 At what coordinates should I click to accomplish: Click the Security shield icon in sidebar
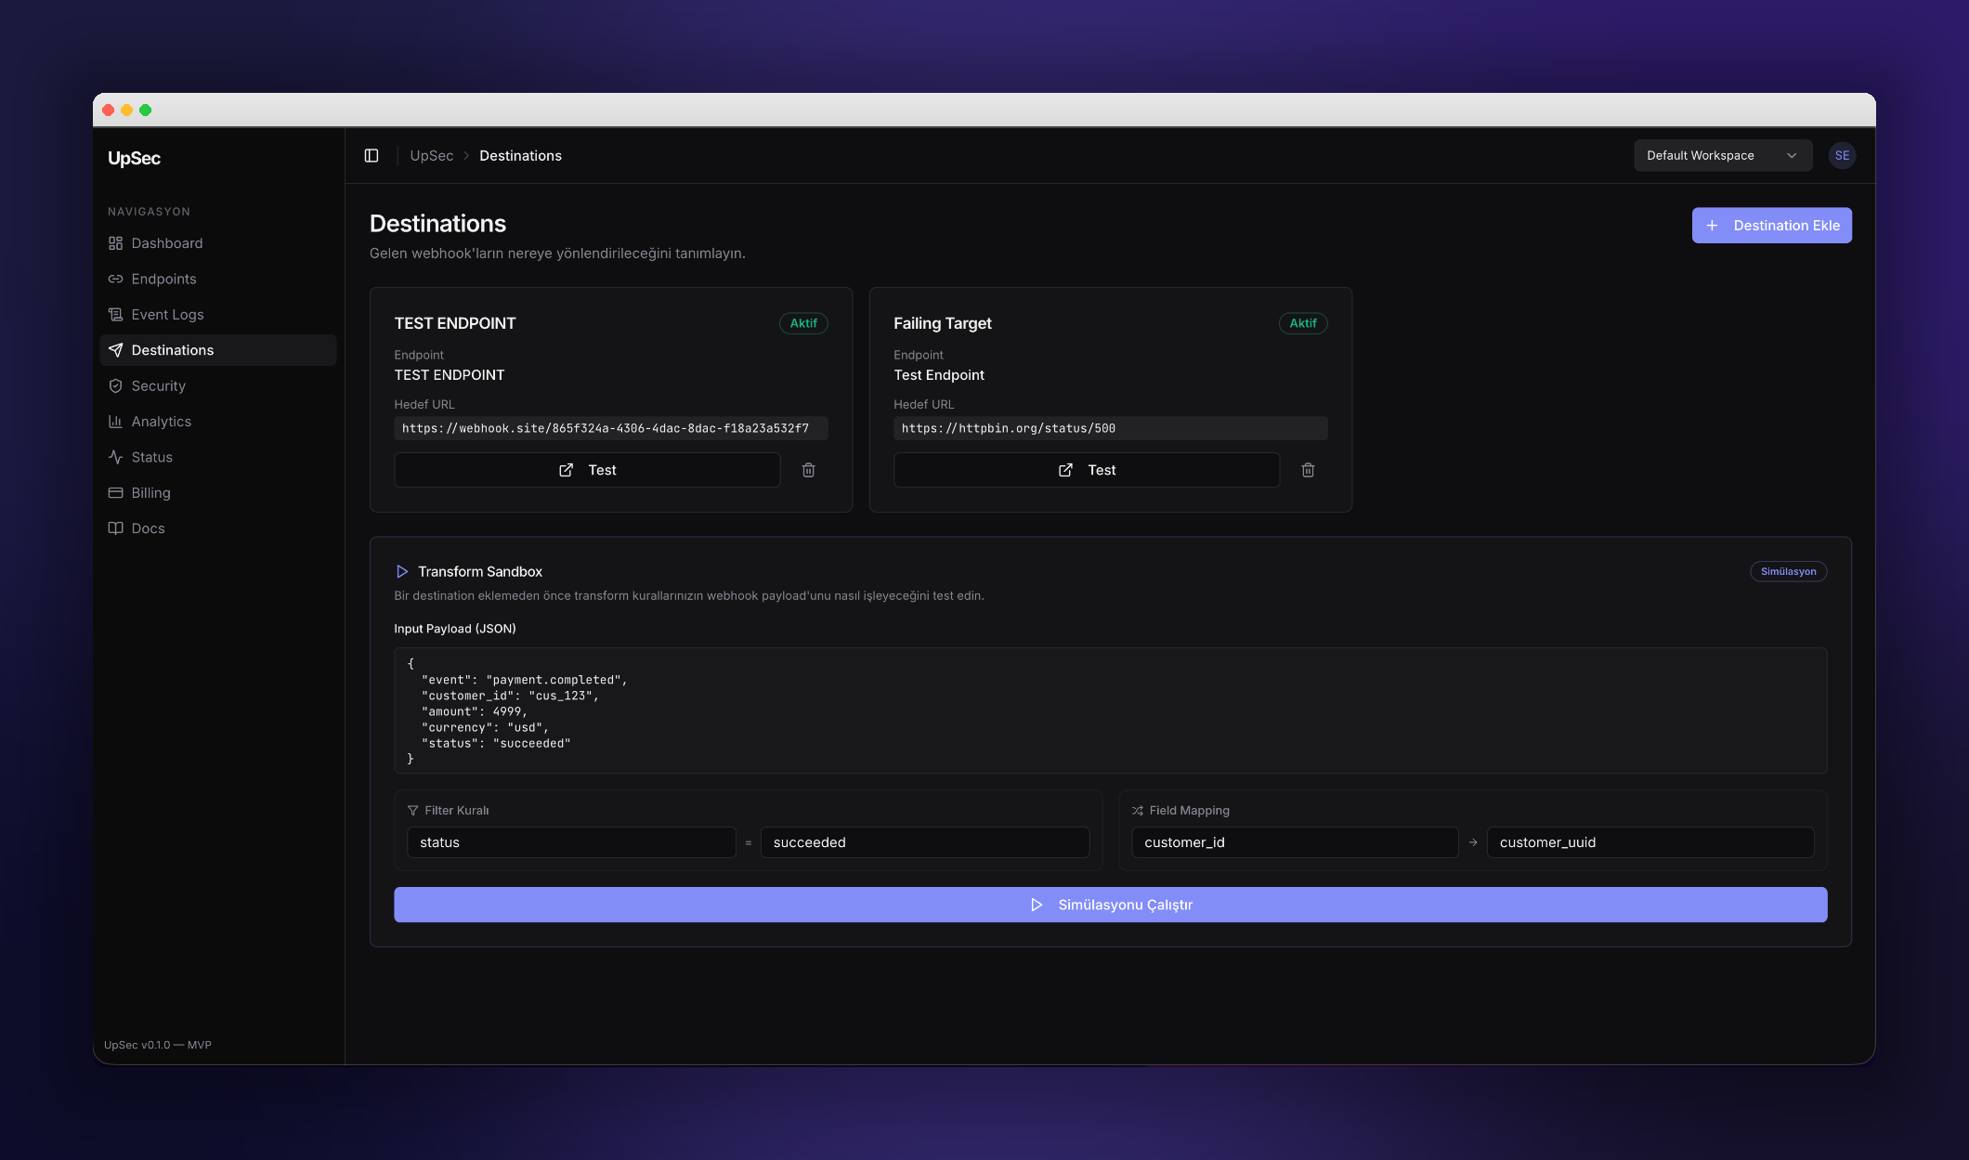point(115,386)
